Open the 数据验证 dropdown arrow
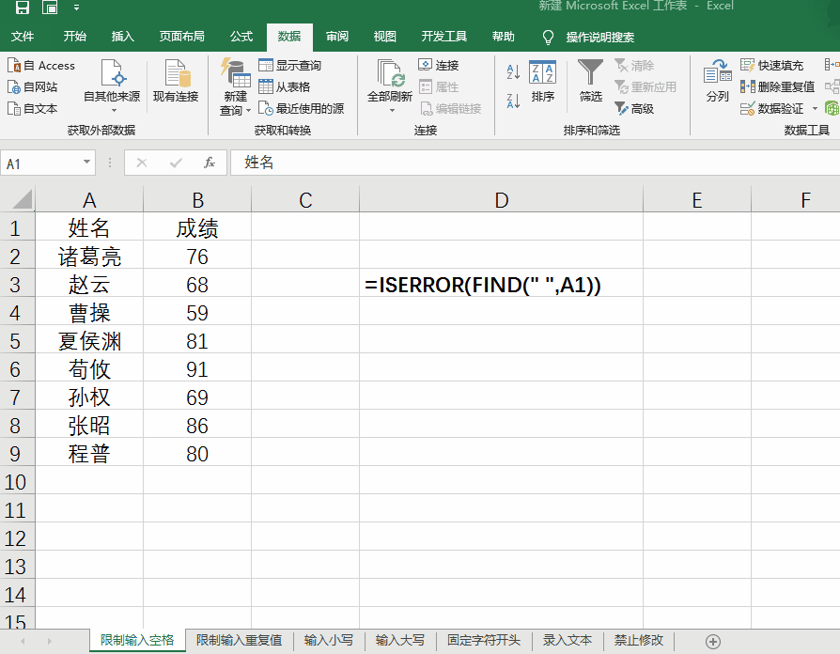Viewport: 840px width, 654px height. pos(814,107)
